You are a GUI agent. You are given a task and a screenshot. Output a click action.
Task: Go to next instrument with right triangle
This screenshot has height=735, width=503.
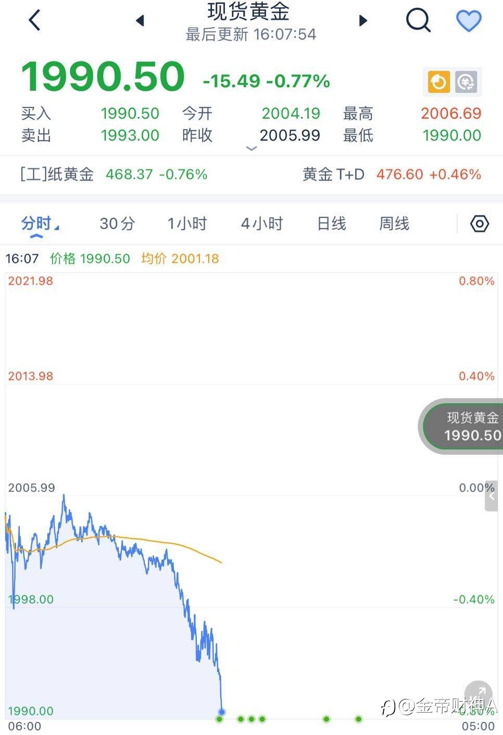point(363,21)
